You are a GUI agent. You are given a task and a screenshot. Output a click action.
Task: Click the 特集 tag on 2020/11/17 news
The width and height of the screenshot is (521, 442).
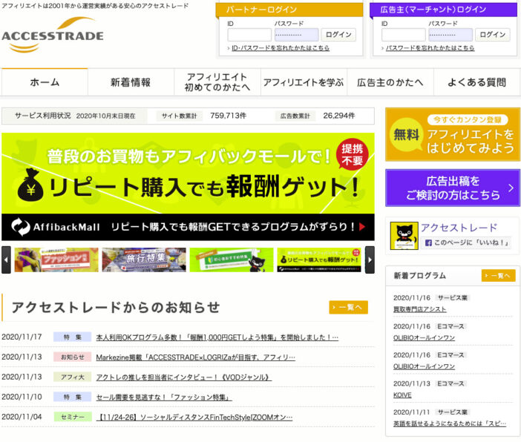coord(73,337)
